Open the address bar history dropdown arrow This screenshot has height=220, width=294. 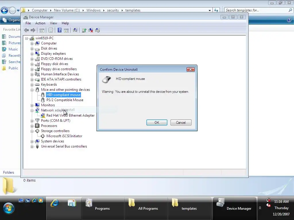pos(210,11)
